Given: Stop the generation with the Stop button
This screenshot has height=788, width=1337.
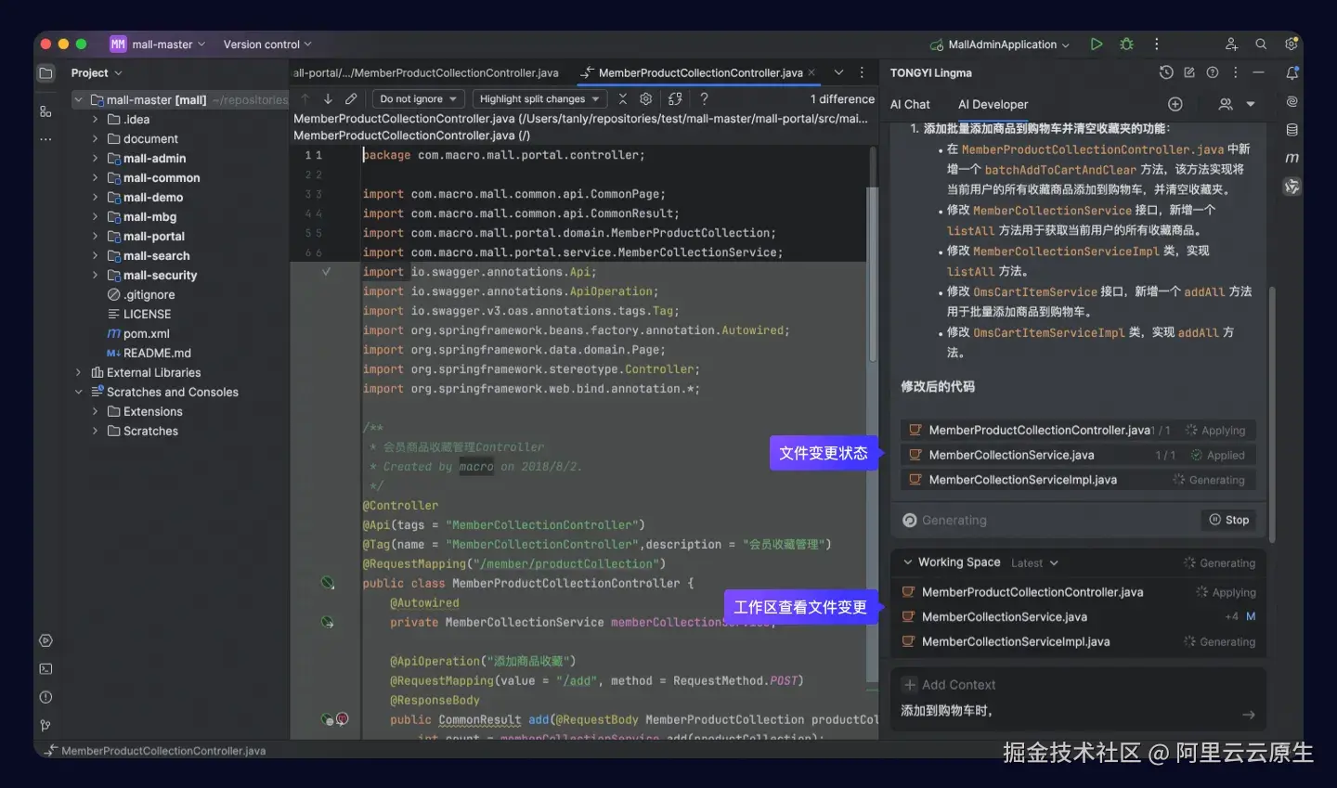Looking at the screenshot, I should pyautogui.click(x=1229, y=520).
